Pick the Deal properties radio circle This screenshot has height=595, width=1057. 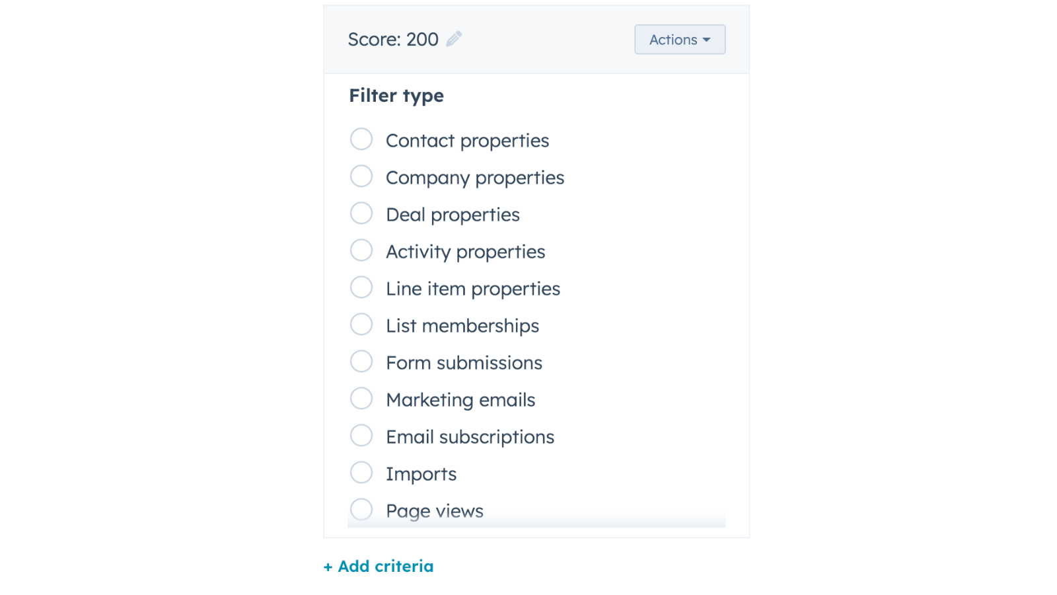pyautogui.click(x=361, y=214)
